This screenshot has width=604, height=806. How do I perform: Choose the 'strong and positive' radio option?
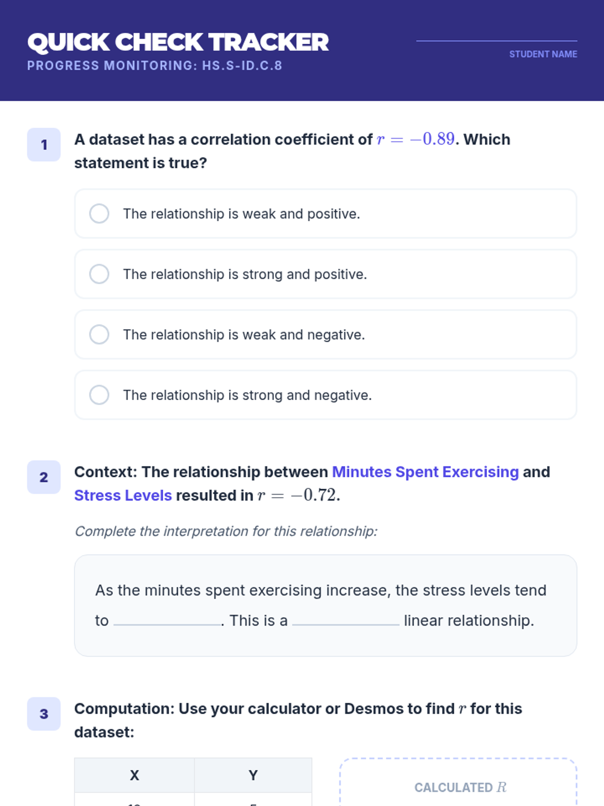[x=99, y=274]
